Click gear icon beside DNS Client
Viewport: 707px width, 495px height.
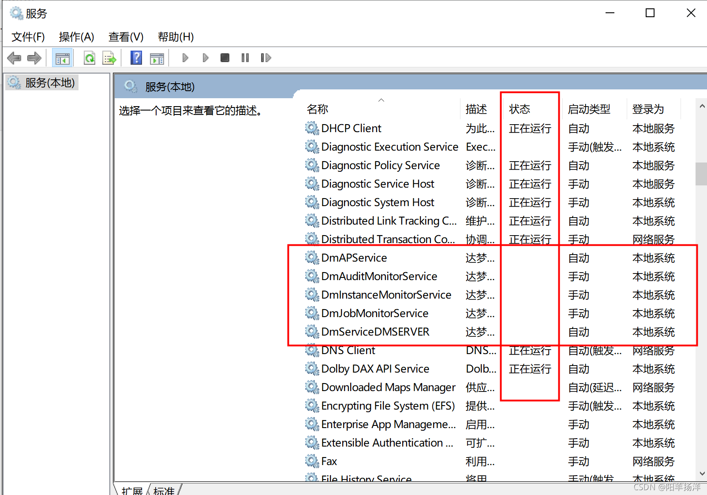click(x=312, y=350)
